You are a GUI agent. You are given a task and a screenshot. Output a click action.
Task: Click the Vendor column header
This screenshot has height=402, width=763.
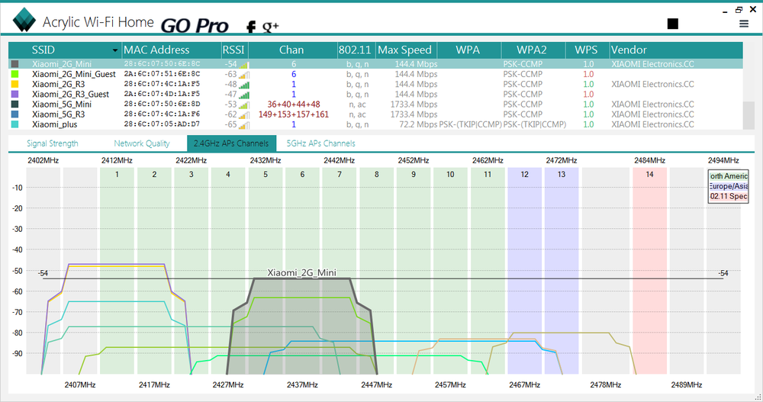[629, 50]
